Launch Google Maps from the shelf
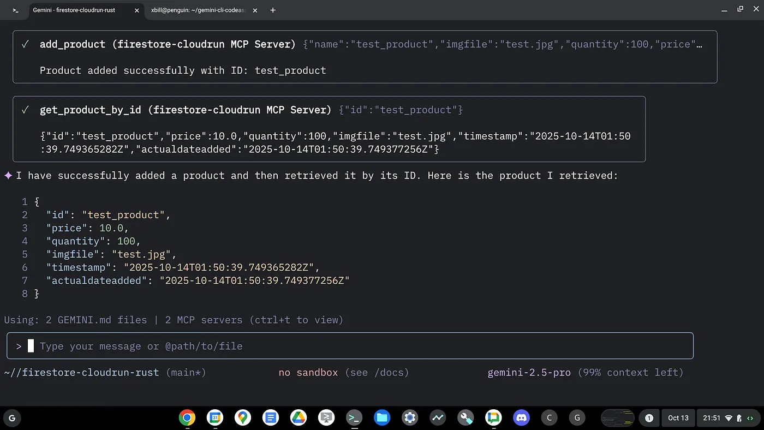 click(x=243, y=418)
